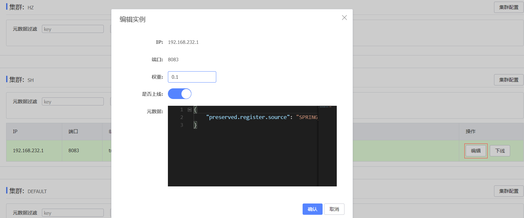Click line number 3 in metadata editor
This screenshot has width=524, height=218.
(x=182, y=125)
